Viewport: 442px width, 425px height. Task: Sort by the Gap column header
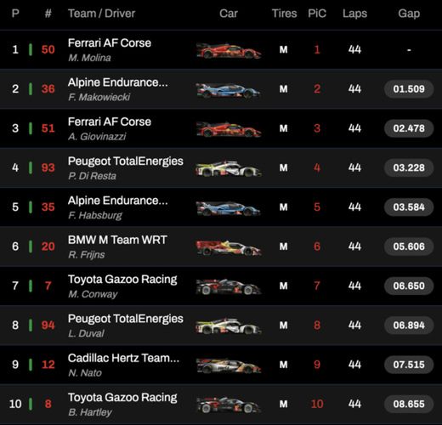pyautogui.click(x=409, y=14)
